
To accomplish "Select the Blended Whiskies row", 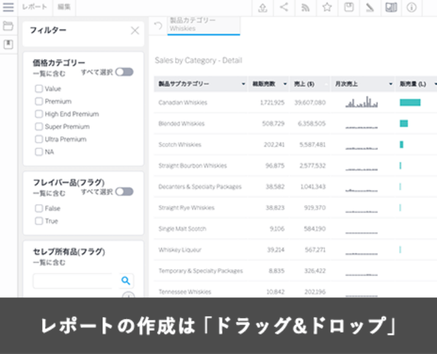I will coord(296,124).
